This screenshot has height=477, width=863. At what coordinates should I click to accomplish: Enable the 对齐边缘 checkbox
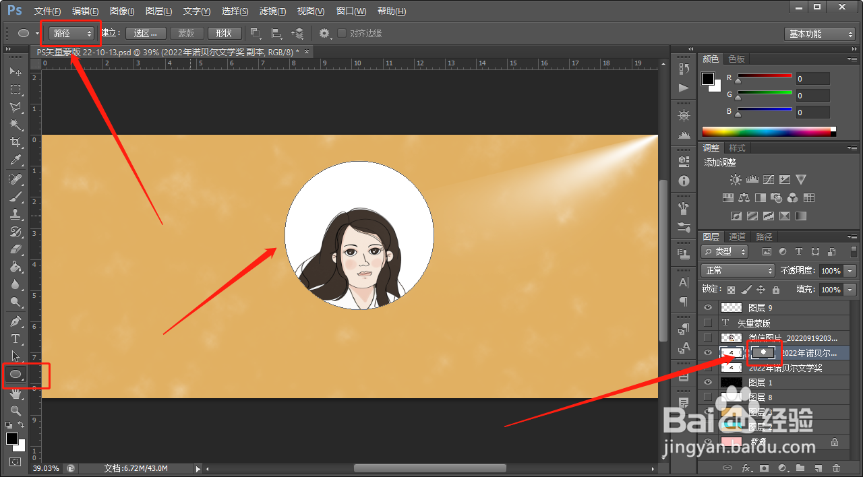click(342, 33)
